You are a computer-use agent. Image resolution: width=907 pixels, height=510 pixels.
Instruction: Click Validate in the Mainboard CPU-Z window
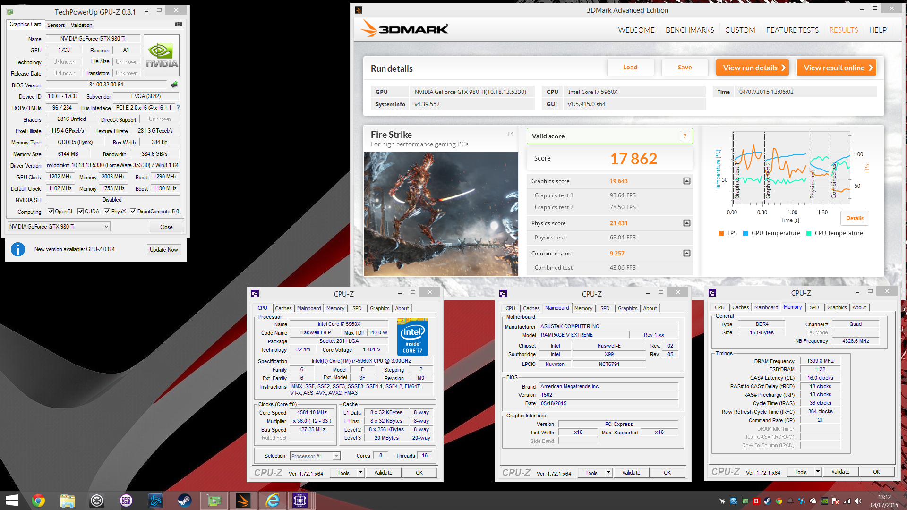click(x=631, y=472)
